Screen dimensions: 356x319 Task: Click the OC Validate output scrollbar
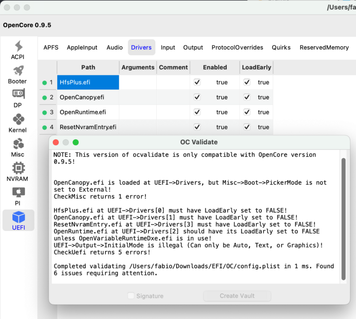click(x=343, y=218)
